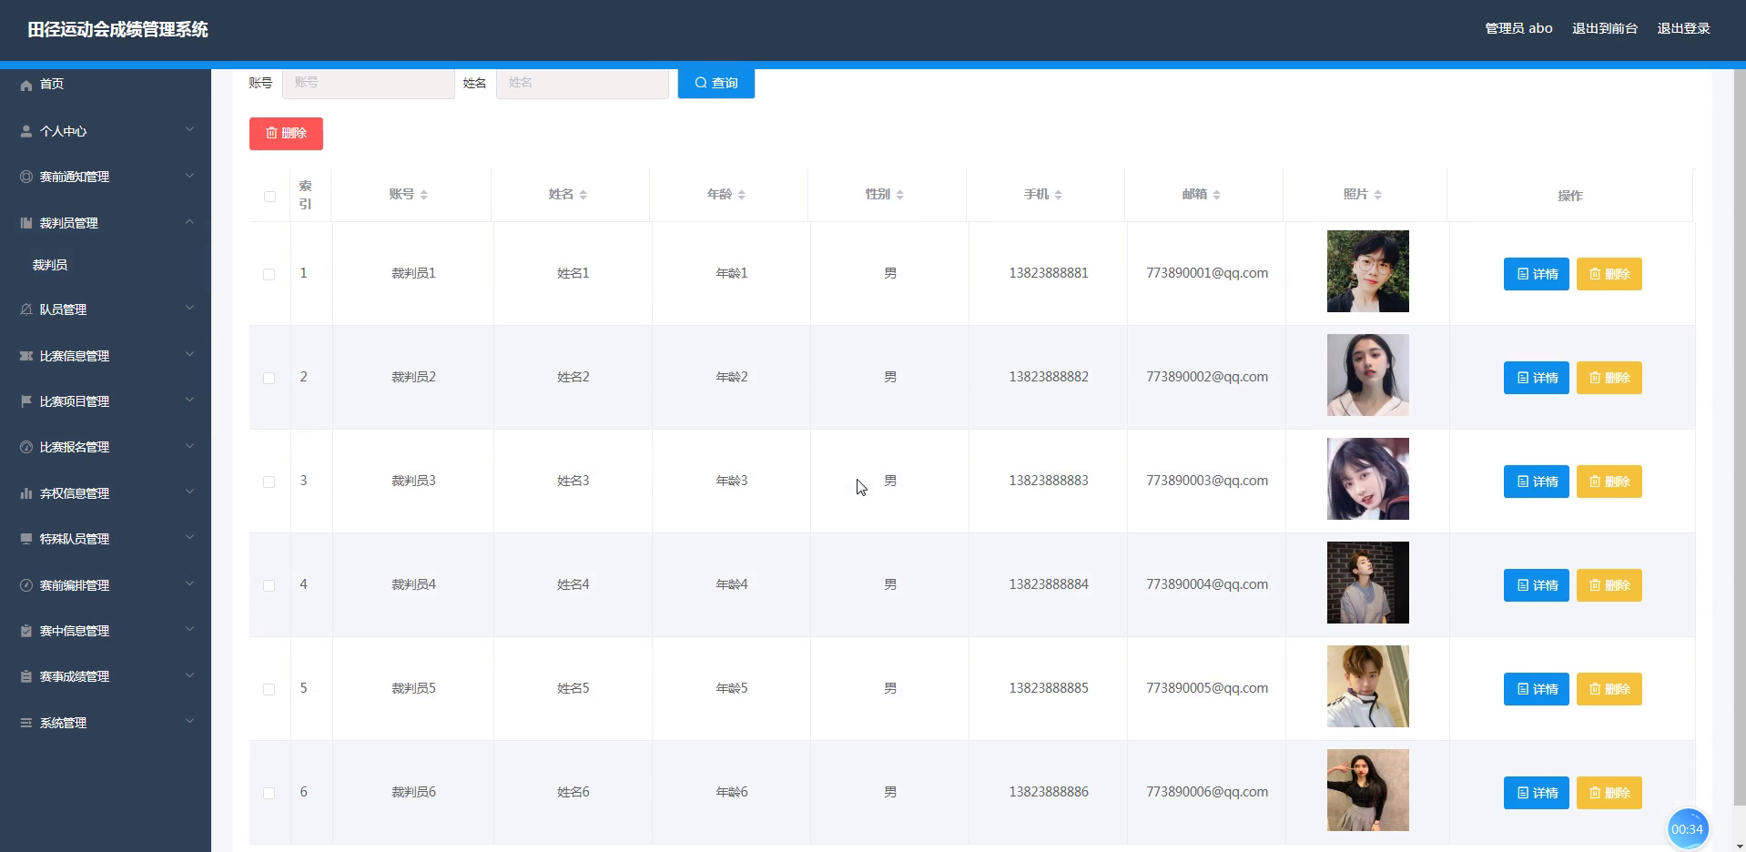1746x852 pixels.
Task: Click the person icon beside 个人中心
Action: point(26,131)
